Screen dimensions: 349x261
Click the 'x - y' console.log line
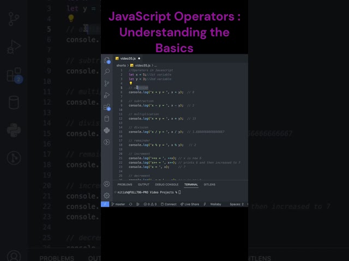(161, 105)
